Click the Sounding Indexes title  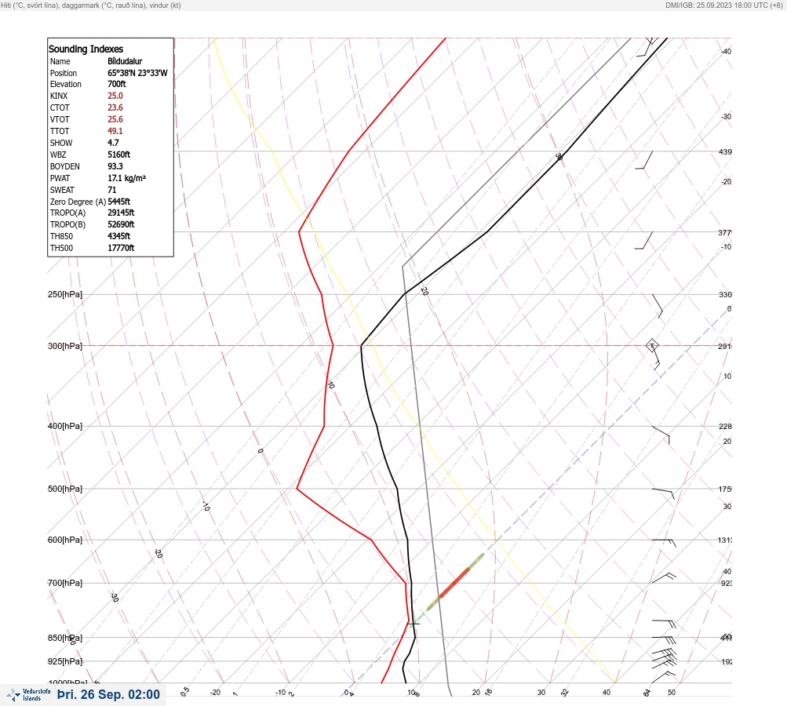(86, 49)
